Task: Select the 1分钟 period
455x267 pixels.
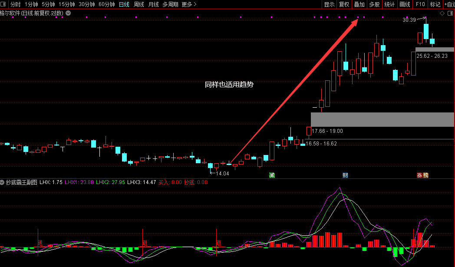Action: click(31, 4)
